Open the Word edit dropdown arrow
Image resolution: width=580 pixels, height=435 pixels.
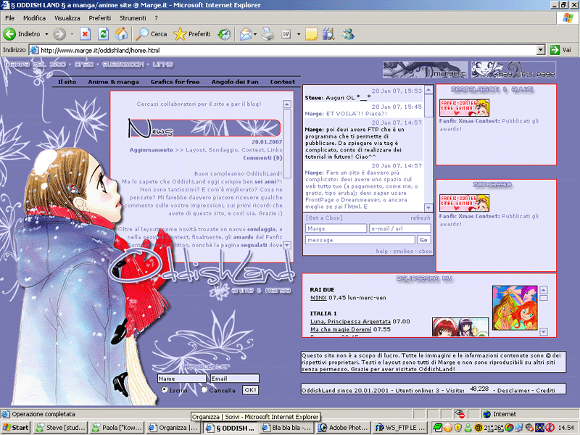pos(298,34)
